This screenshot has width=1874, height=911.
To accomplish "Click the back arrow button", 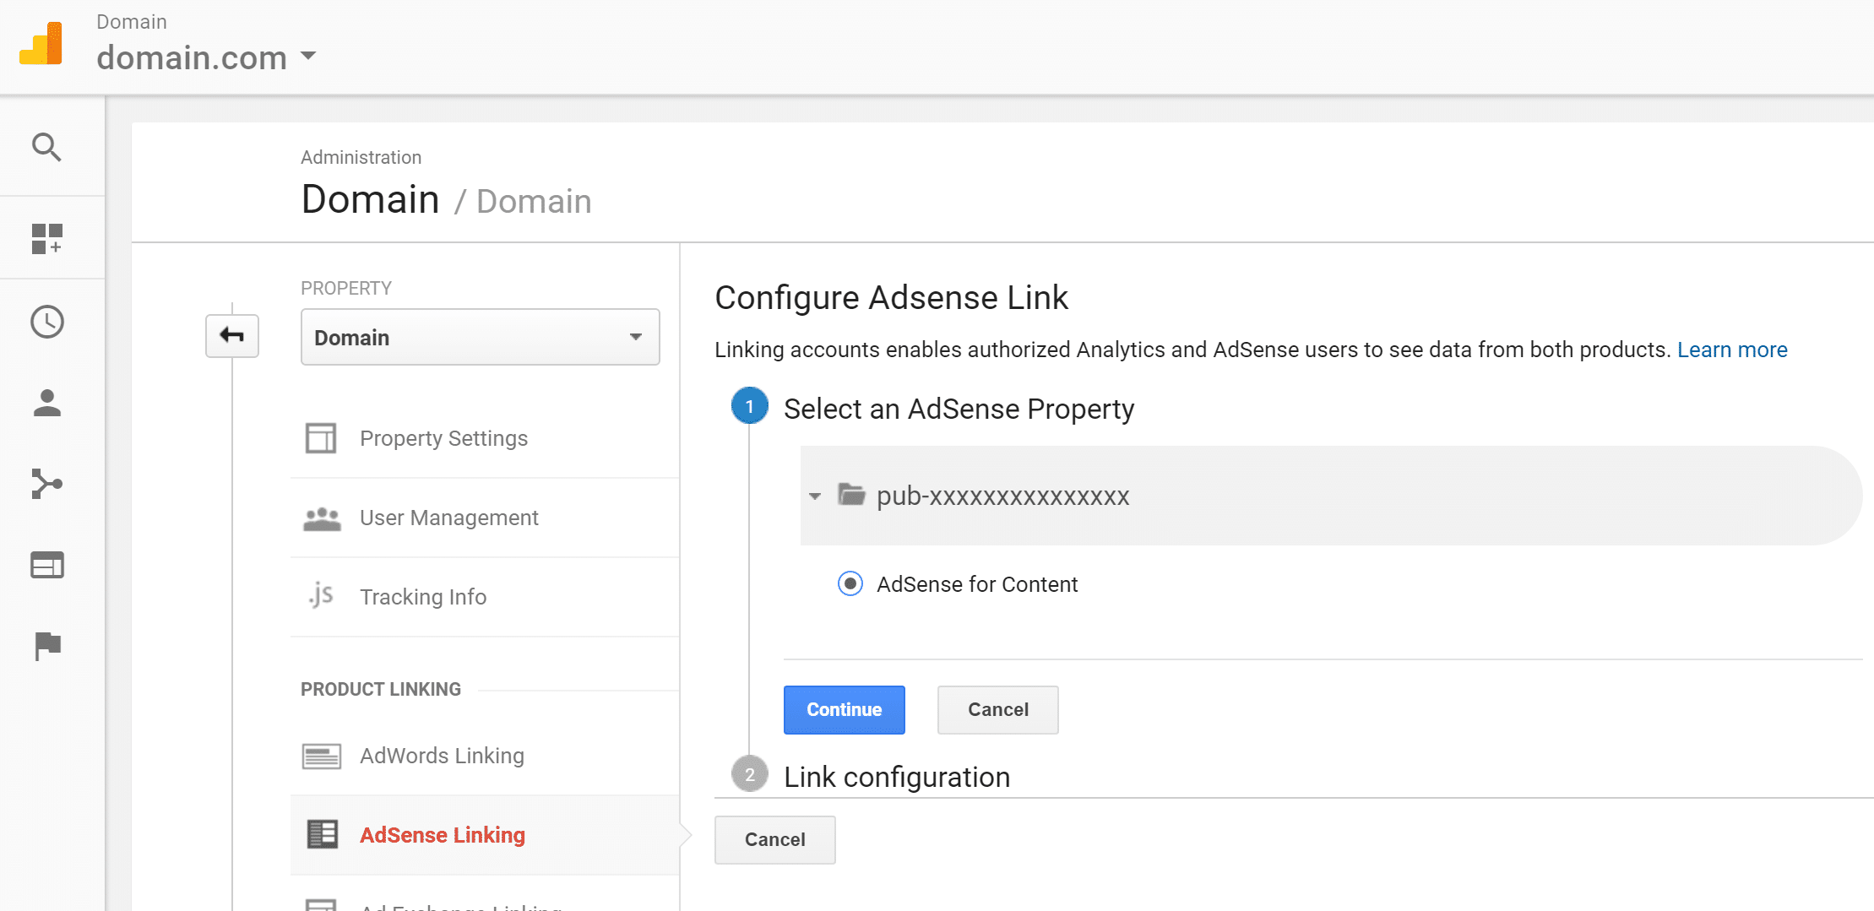I will click(232, 336).
